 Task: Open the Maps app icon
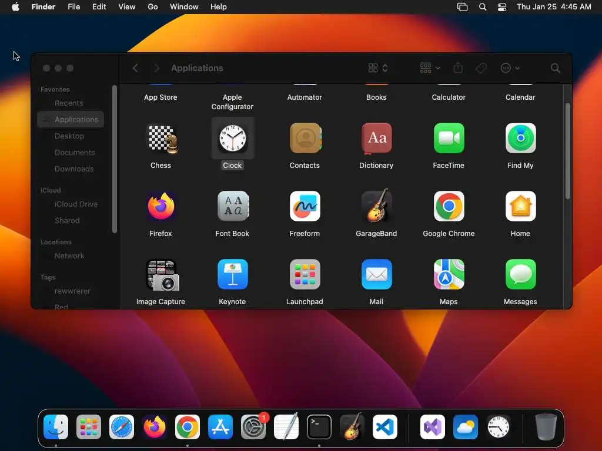[449, 275]
